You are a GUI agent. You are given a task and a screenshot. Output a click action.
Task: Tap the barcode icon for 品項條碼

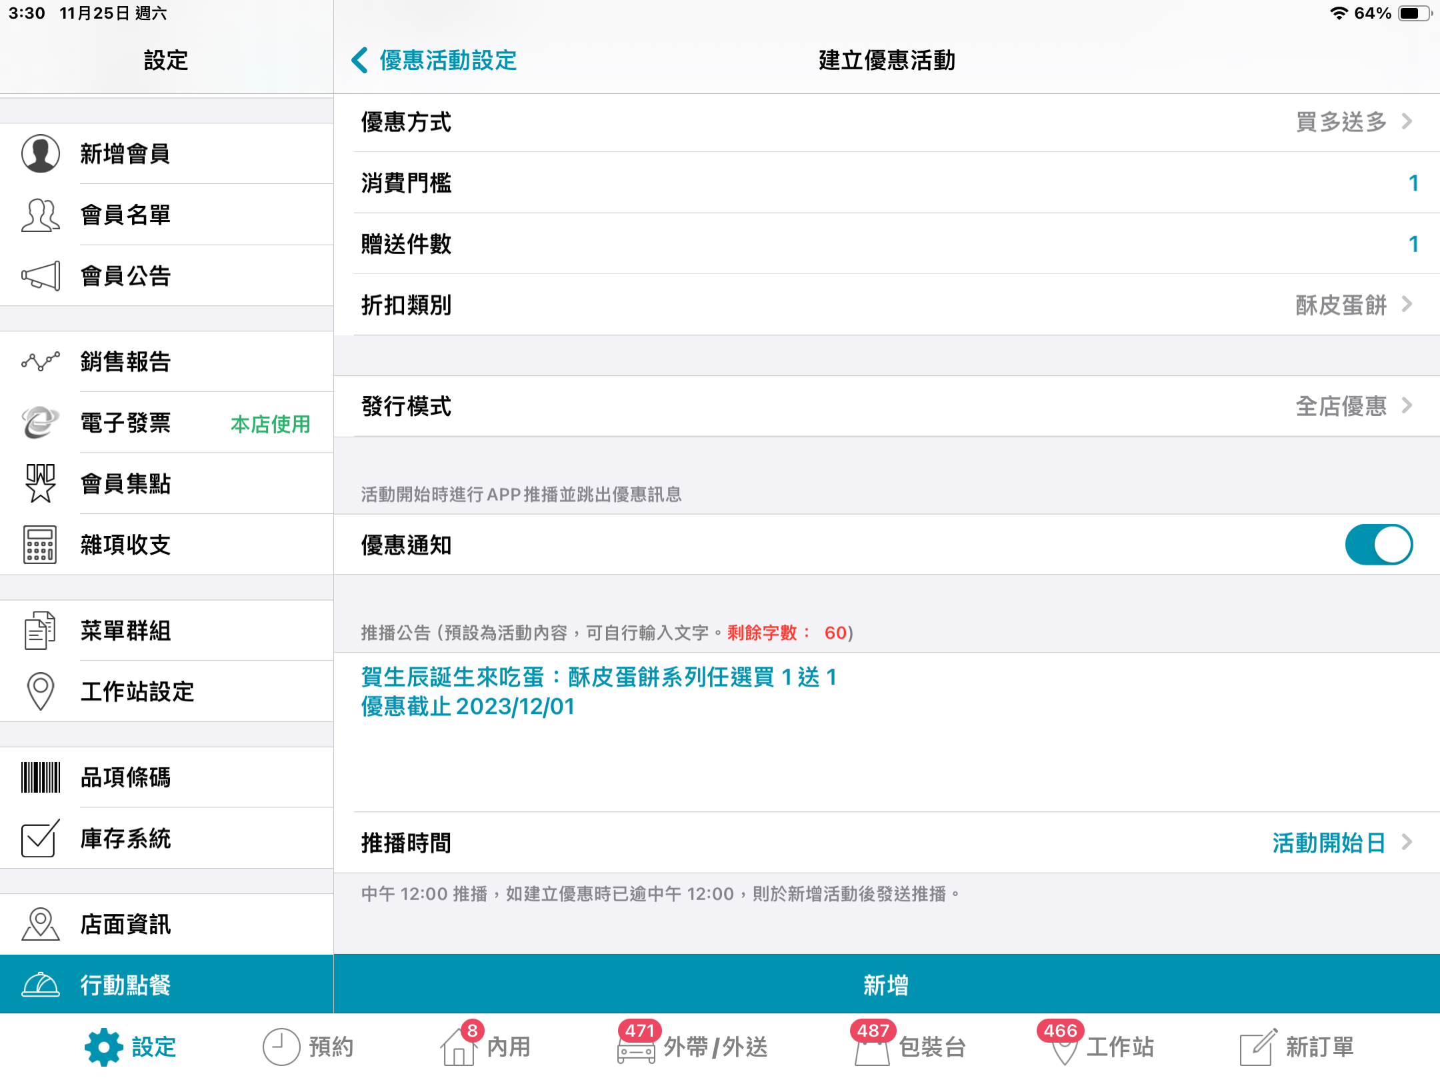(x=41, y=777)
